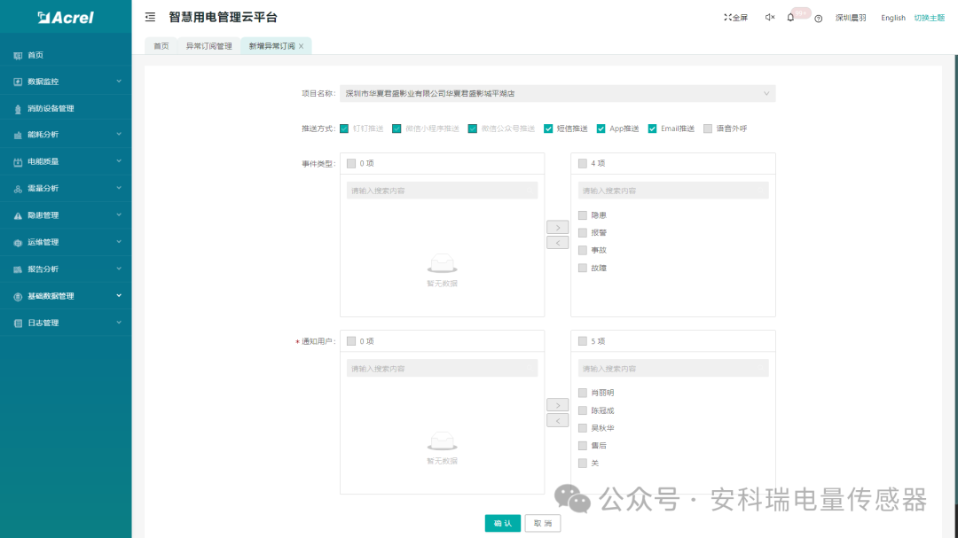Click the 日志管理 sidebar icon
This screenshot has height=538, width=958.
18,323
